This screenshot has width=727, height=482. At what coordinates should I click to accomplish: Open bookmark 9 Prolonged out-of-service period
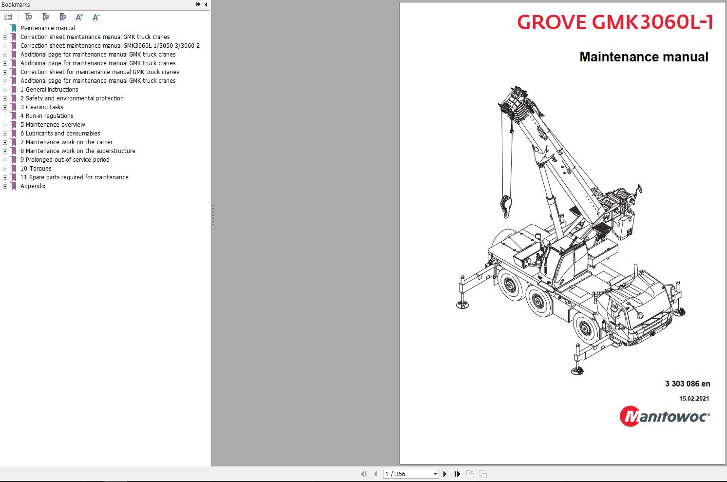coord(65,160)
